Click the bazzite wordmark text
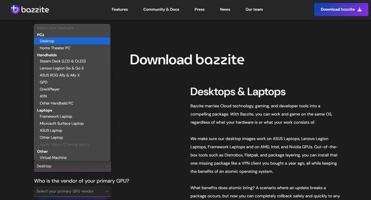 click(x=35, y=10)
